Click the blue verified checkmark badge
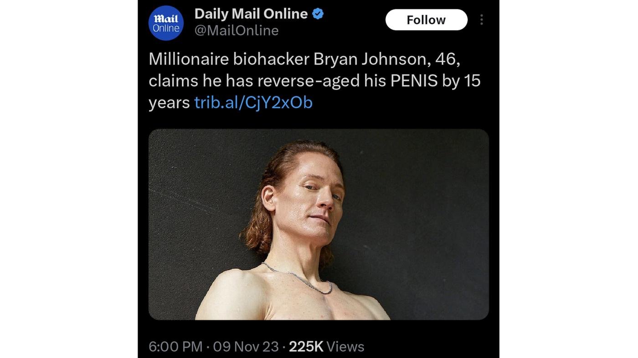Viewport: 638px width, 358px height. point(318,14)
